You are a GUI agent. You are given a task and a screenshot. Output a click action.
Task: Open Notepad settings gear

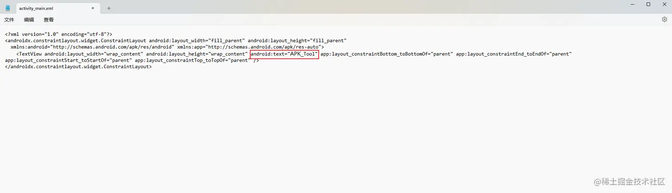pos(664,19)
